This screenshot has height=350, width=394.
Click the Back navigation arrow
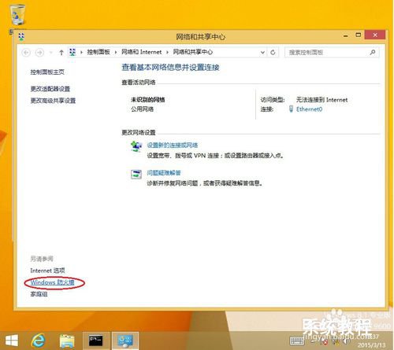(26, 53)
